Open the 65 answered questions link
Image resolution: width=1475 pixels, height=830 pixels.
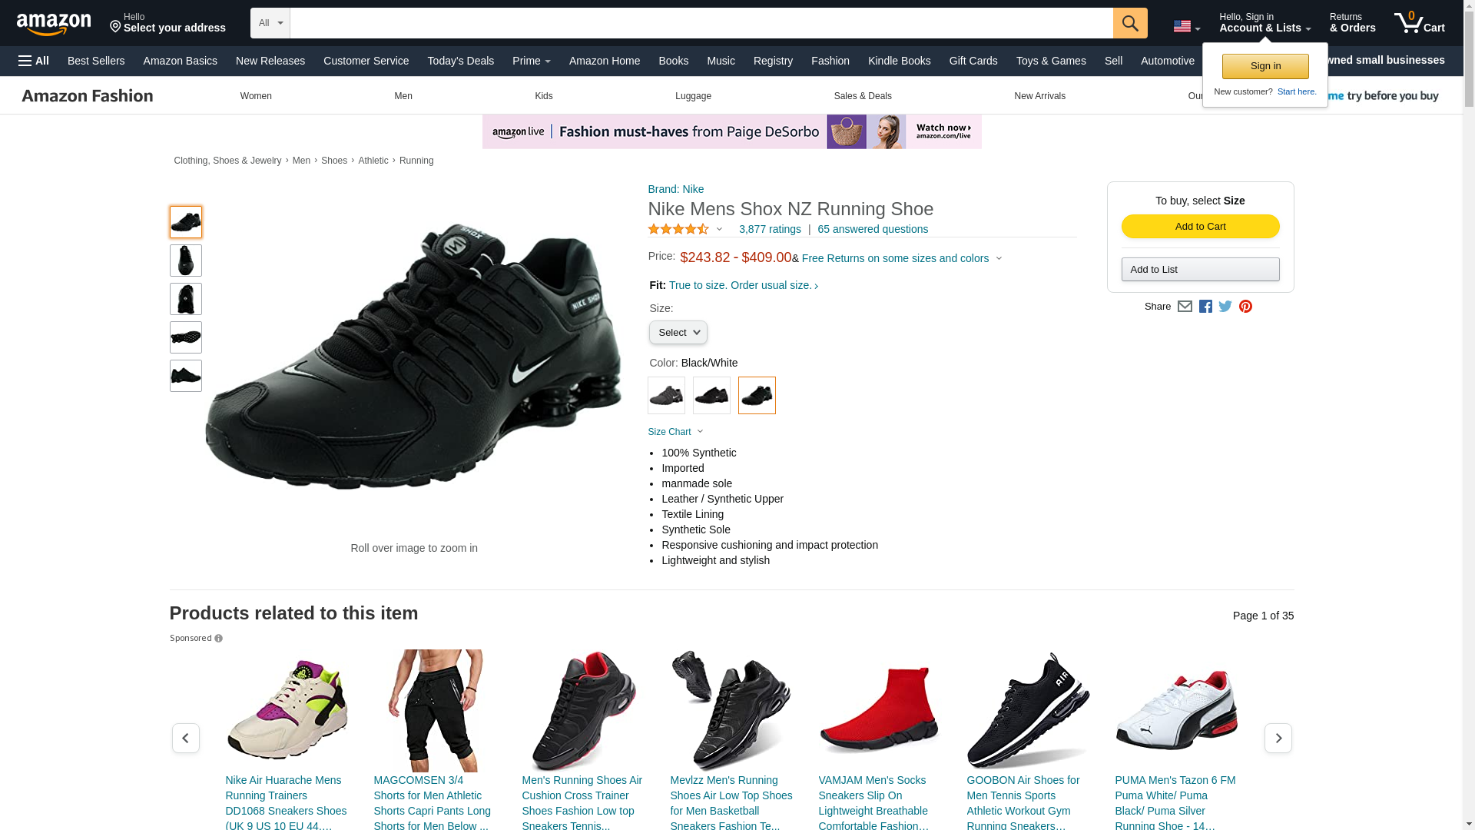(872, 229)
